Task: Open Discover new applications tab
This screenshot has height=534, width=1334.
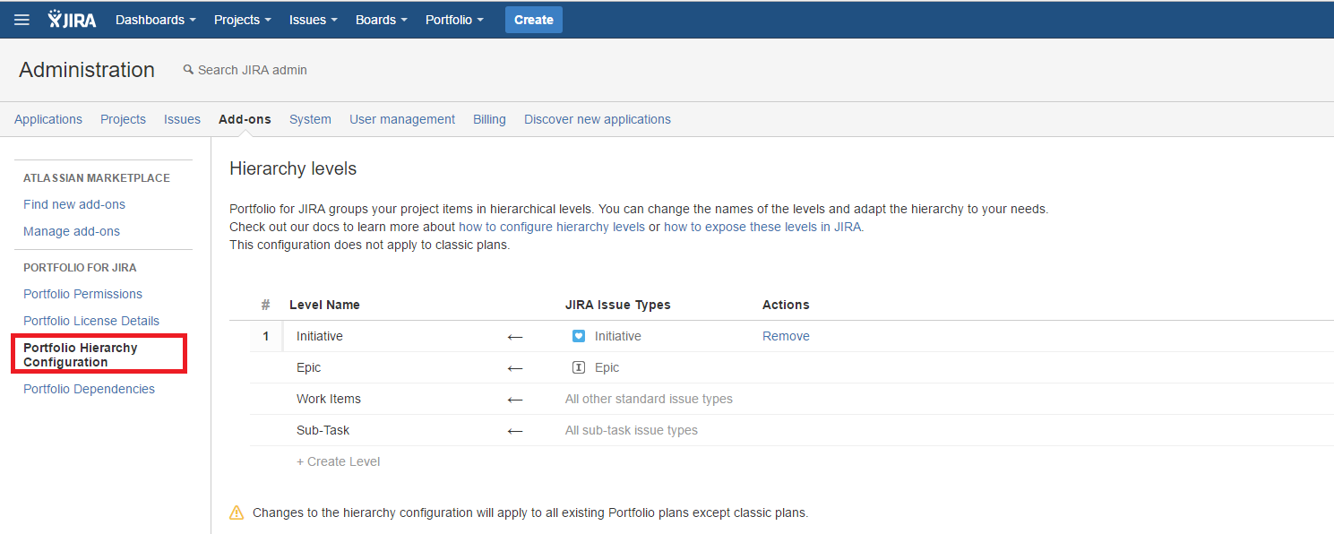Action: coord(598,119)
